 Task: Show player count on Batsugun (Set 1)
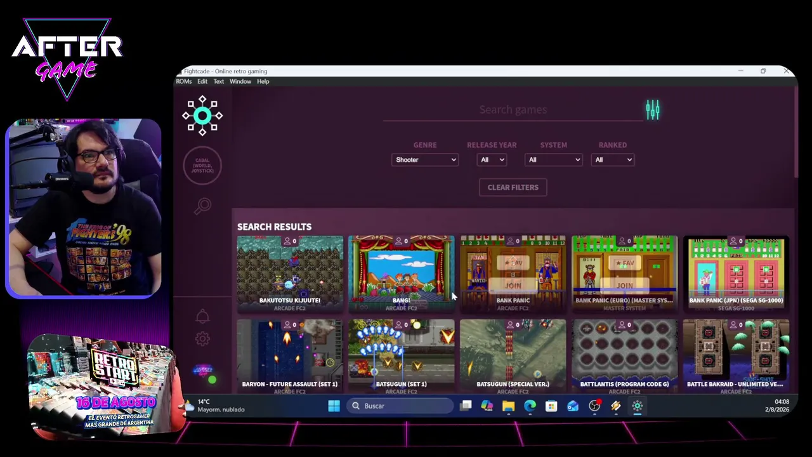(x=401, y=325)
